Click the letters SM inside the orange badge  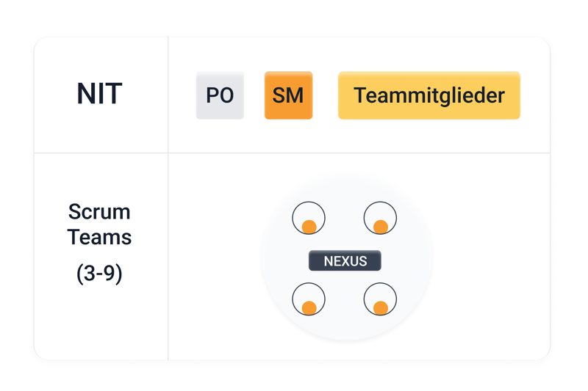pos(288,95)
